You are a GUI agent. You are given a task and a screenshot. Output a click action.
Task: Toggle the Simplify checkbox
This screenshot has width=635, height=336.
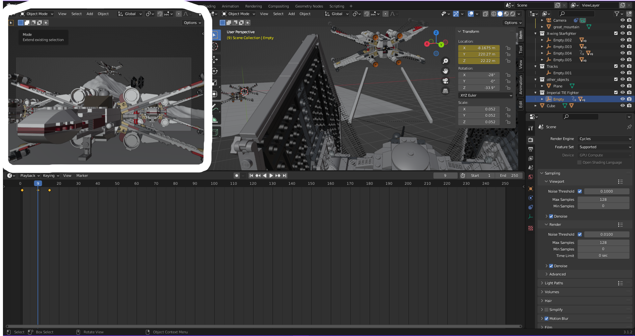546,310
